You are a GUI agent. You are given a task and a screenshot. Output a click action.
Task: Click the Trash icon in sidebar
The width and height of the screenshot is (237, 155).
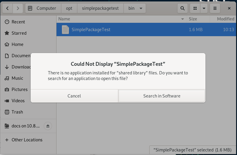click(7, 112)
